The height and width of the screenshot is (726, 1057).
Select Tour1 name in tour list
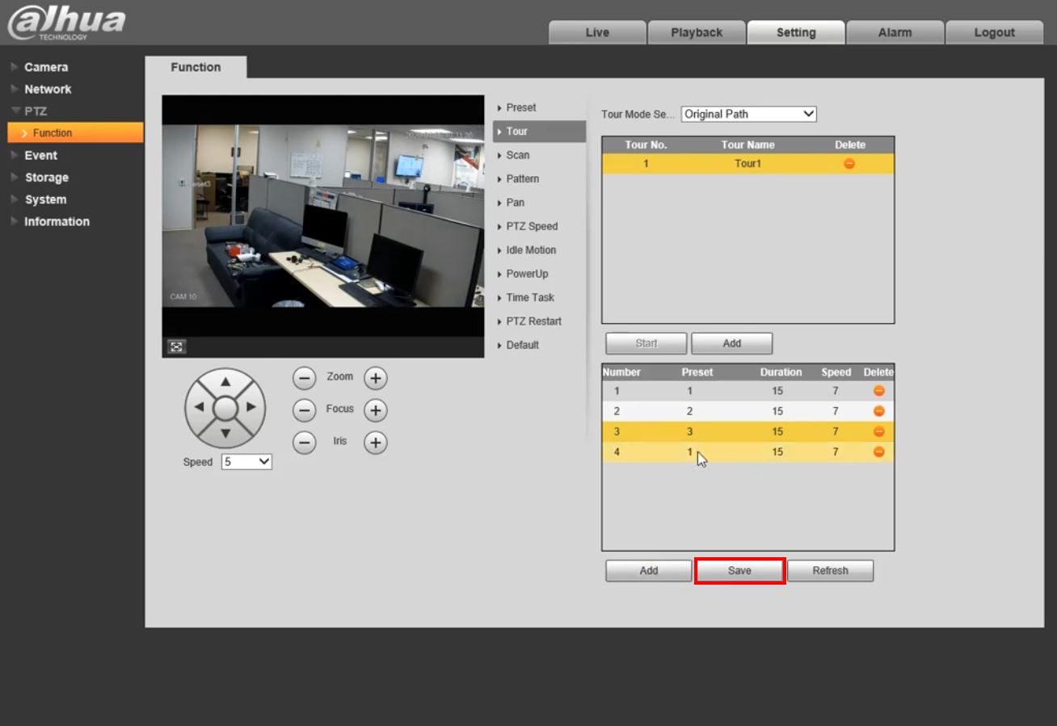748,164
